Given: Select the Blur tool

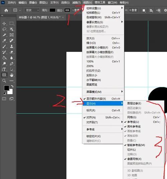Looking at the screenshot, I should tap(11, 58).
